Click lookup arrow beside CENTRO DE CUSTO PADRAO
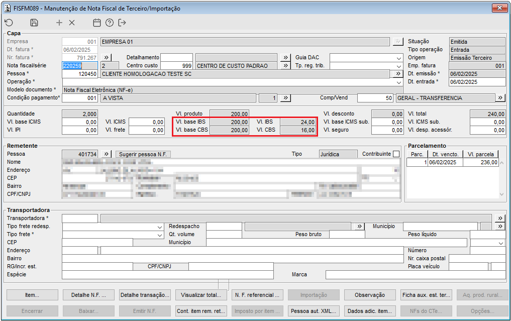 (285, 65)
